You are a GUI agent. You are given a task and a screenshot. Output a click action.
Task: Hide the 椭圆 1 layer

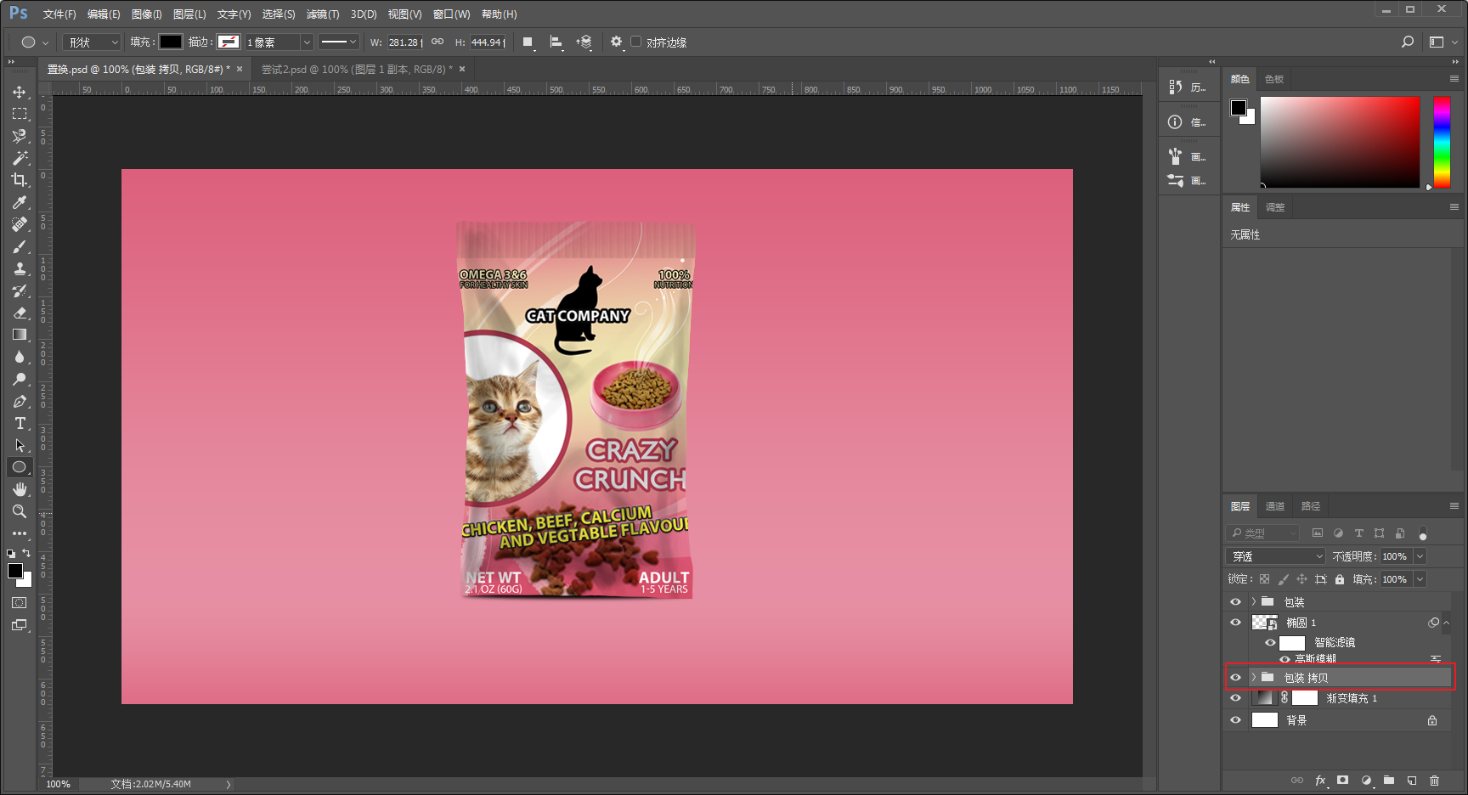coord(1235,623)
